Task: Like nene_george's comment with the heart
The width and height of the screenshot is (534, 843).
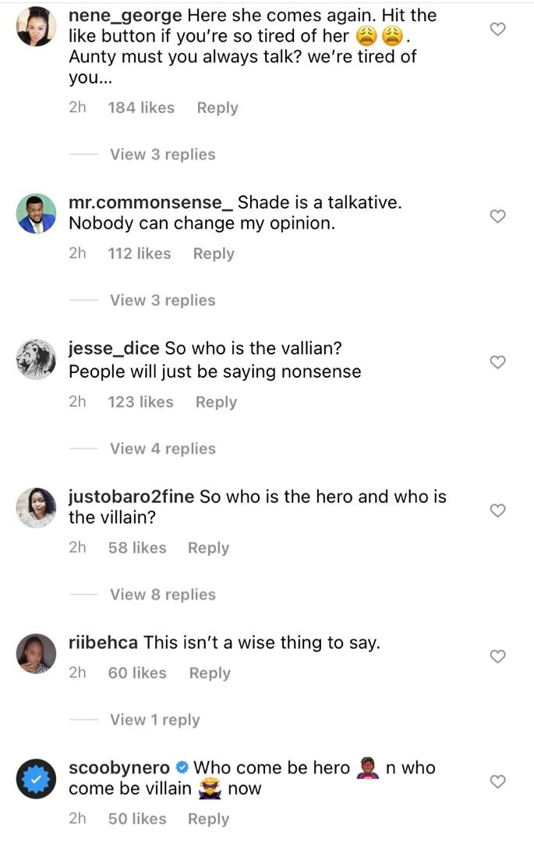Action: (497, 30)
